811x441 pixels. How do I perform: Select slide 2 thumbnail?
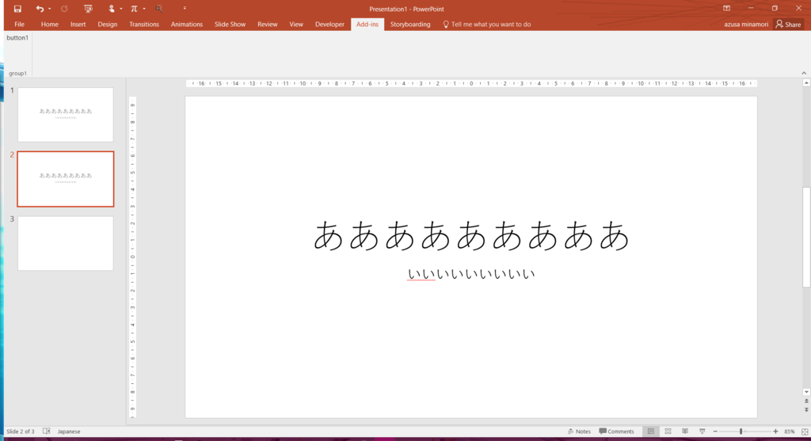click(66, 179)
